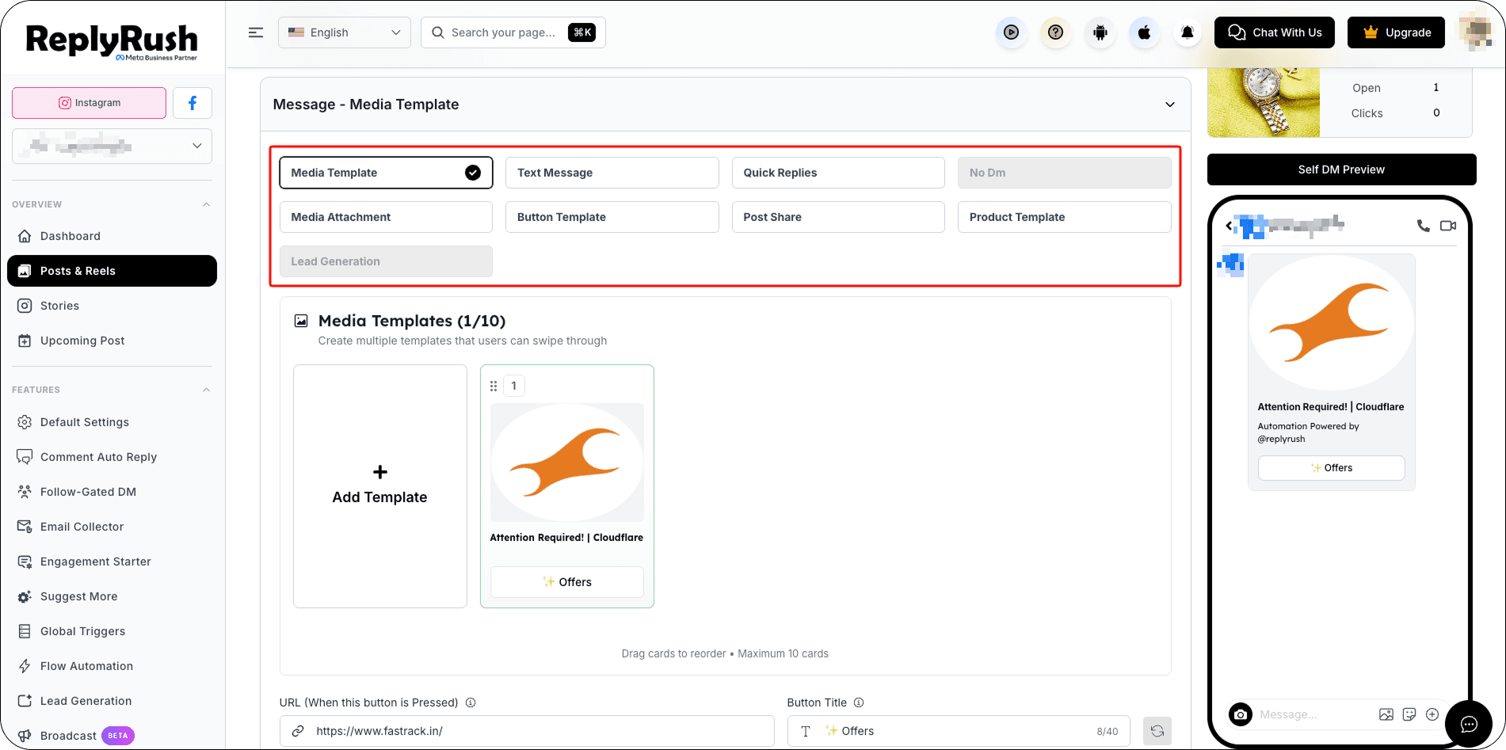Click the help question mark icon
1506x750 pixels.
tap(1055, 32)
